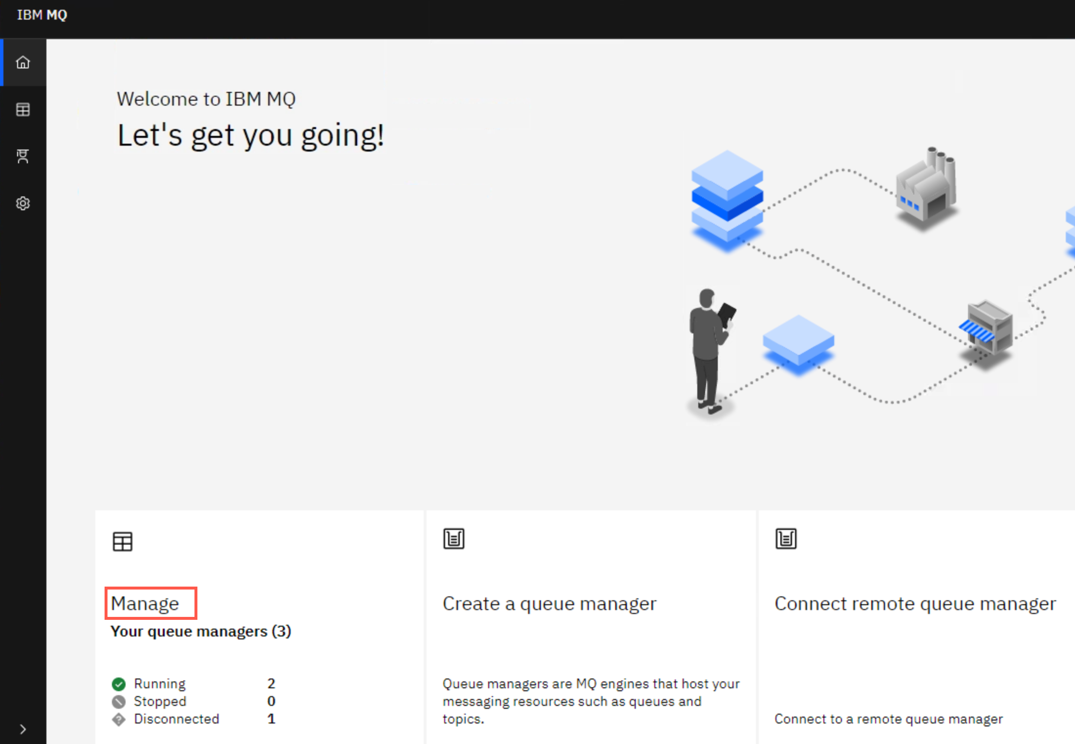Screen dimensions: 1075x744
Task: Expand the side navigation chevron
Action: [x=23, y=729]
